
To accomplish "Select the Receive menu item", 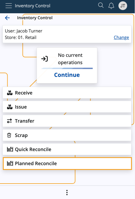I will point(67,93).
